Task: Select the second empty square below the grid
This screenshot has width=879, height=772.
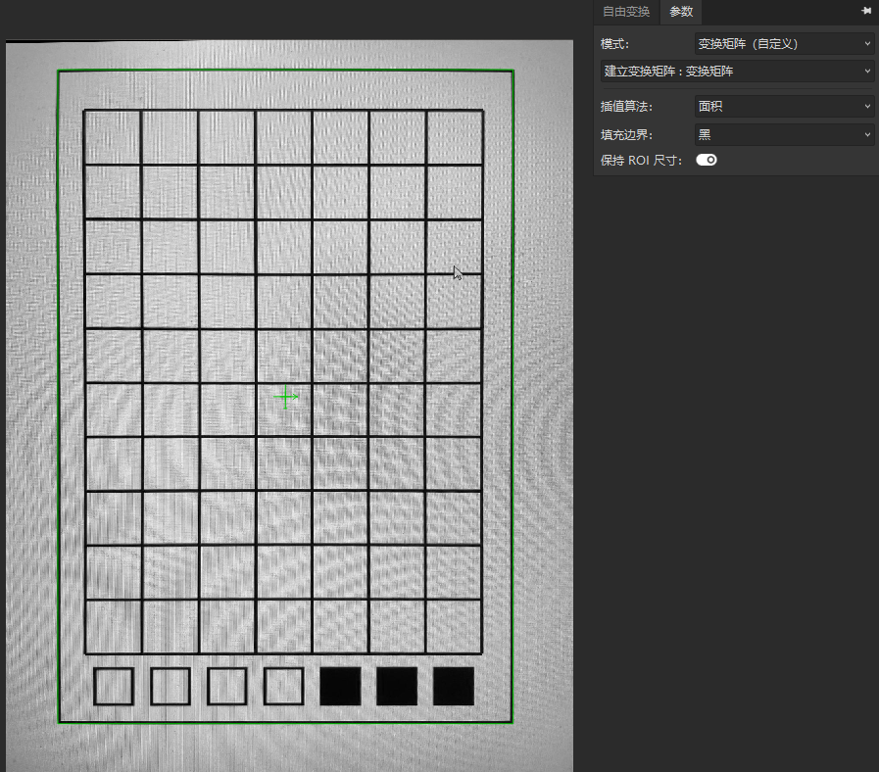Action: point(170,686)
